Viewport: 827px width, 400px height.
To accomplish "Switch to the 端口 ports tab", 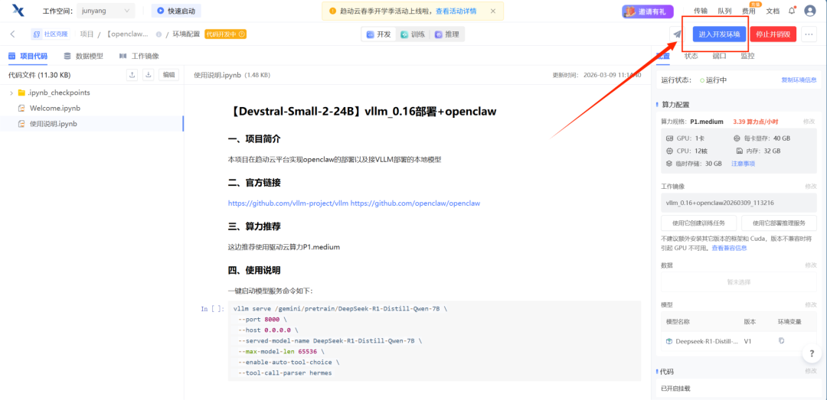I will [719, 55].
